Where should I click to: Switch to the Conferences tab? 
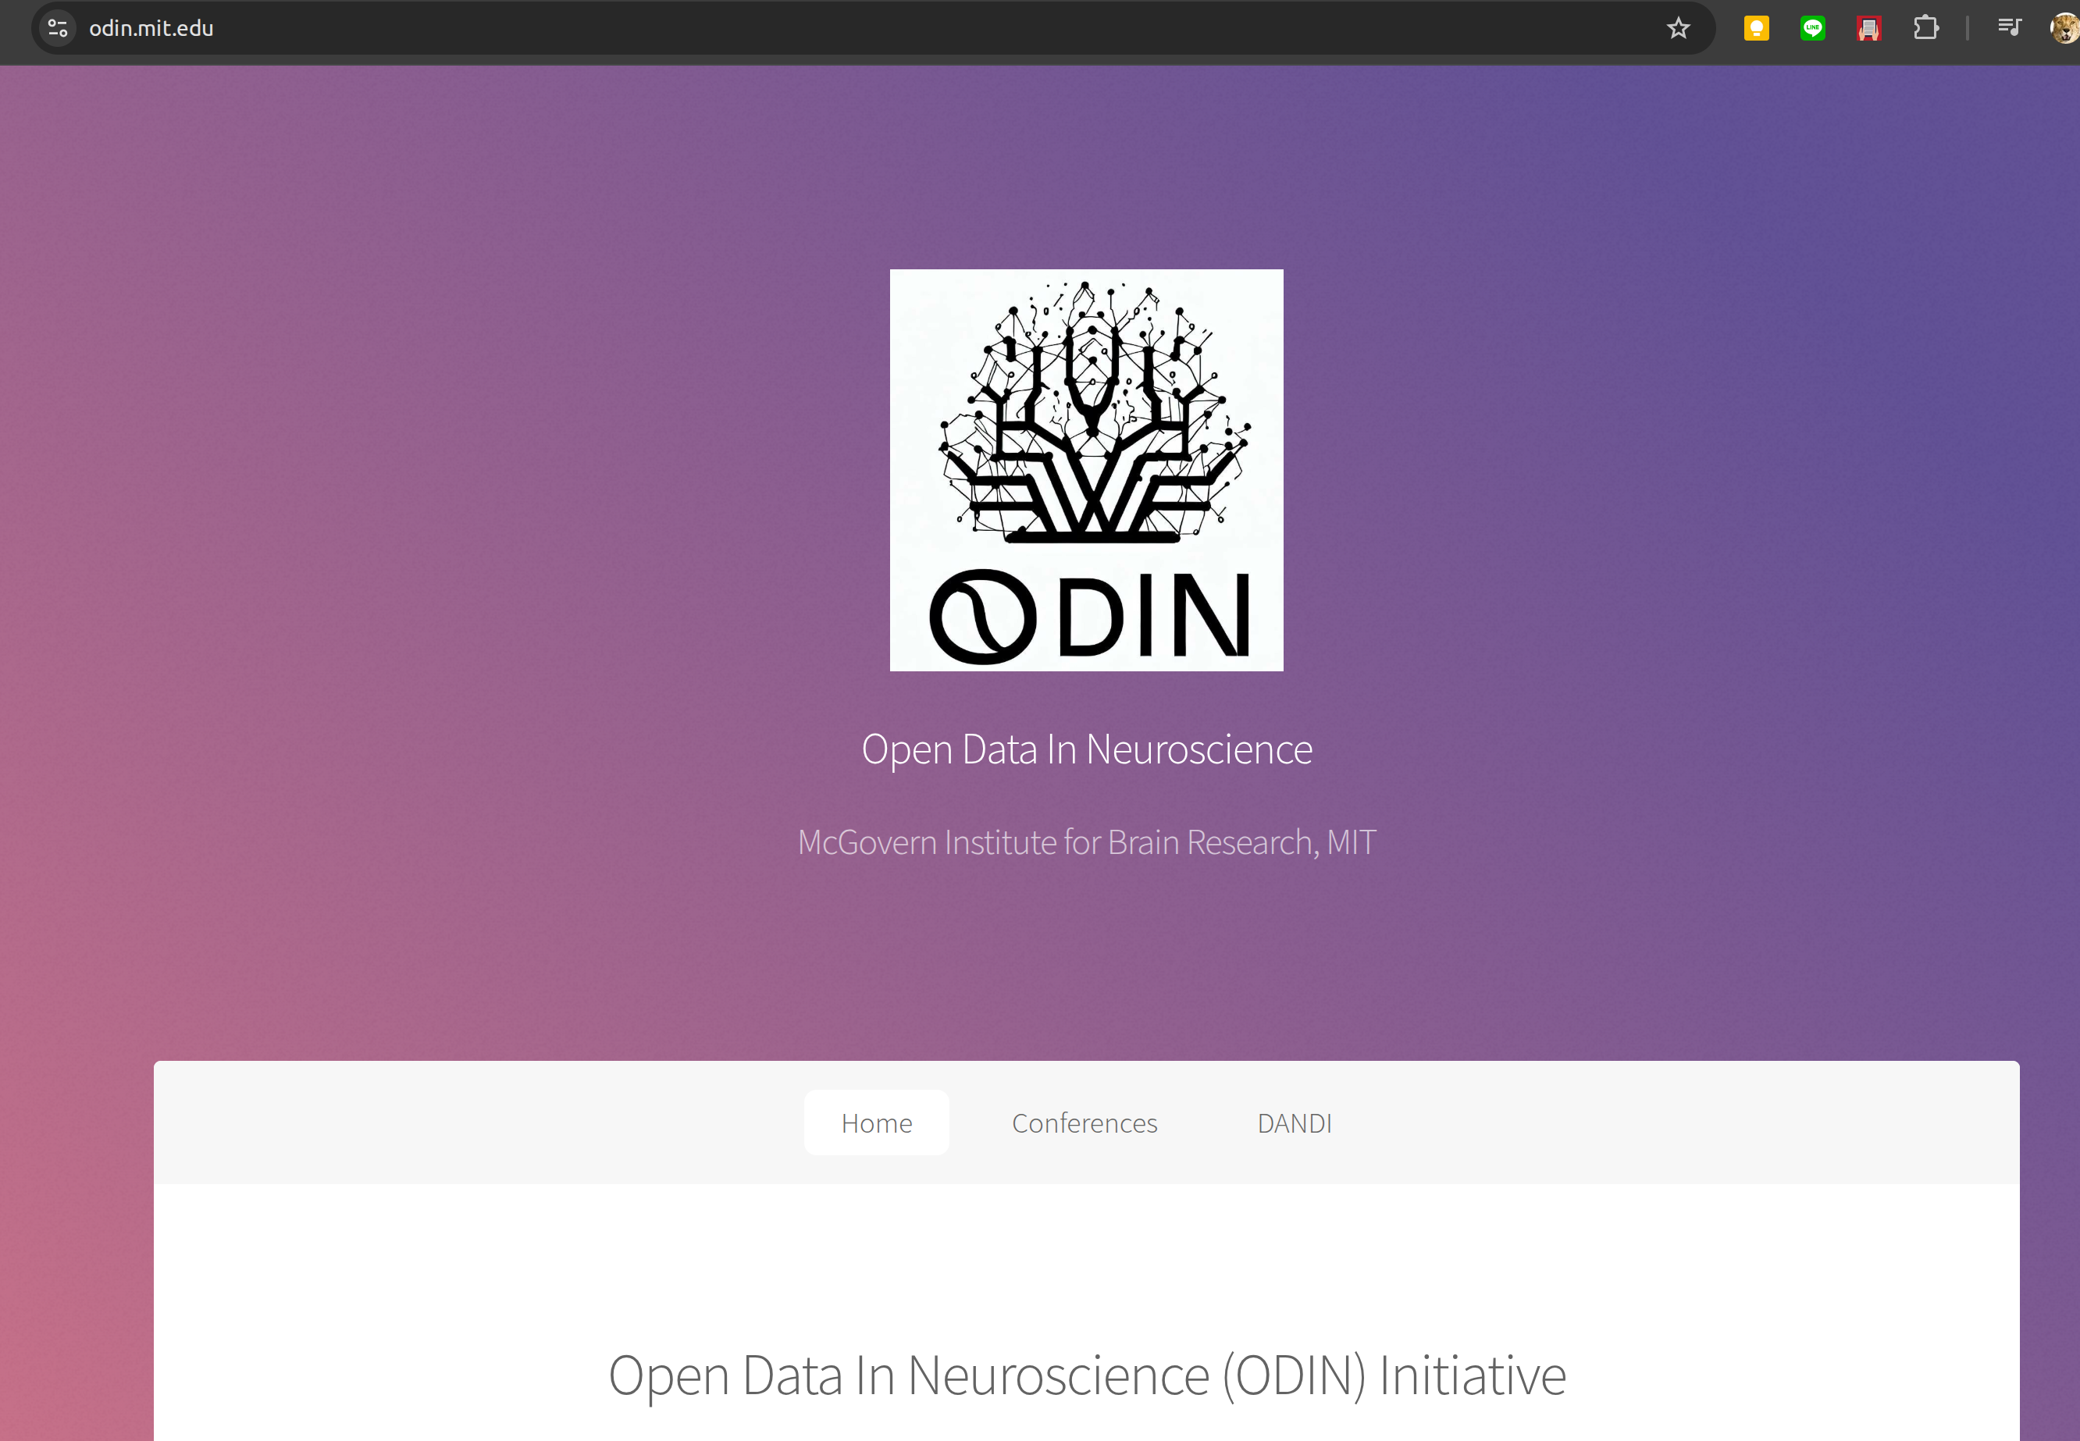pos(1084,1123)
